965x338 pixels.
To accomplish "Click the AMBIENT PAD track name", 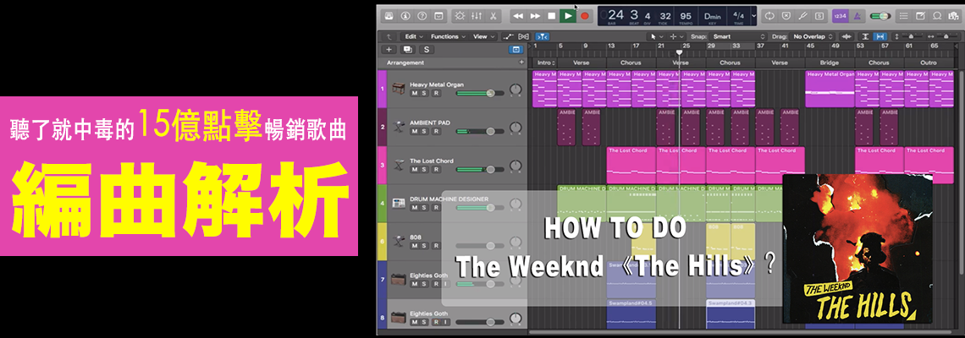I will 428,123.
